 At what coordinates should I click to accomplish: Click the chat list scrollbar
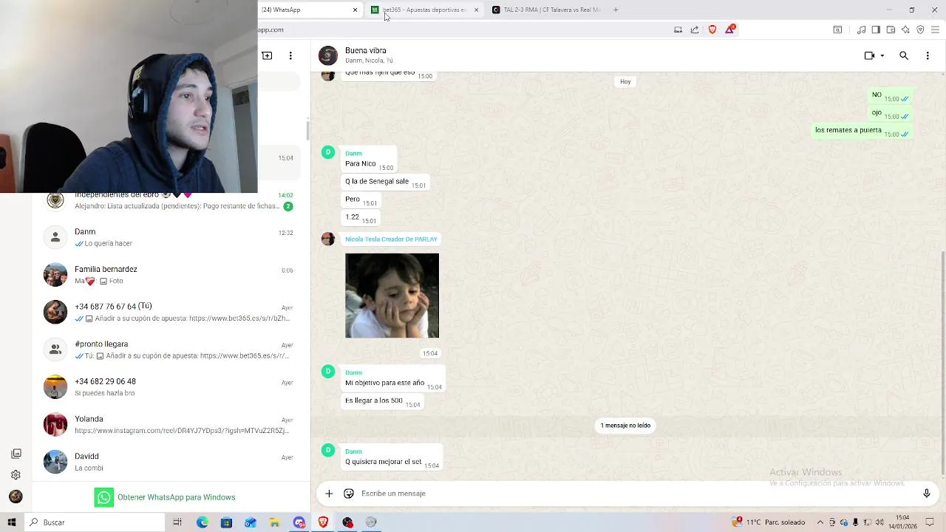(307, 132)
